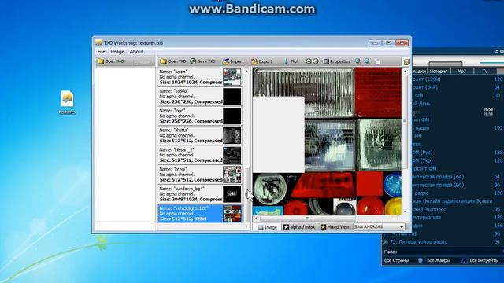Click texture list scroll-down arrow

(x=246, y=226)
